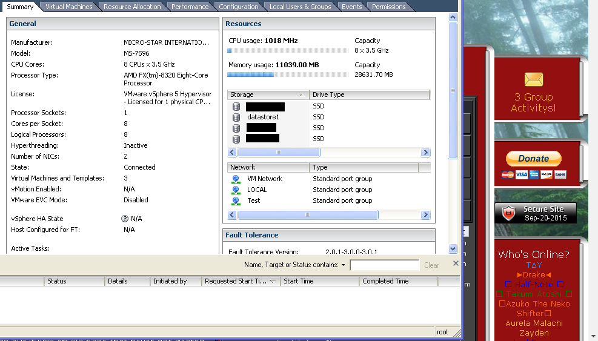Image resolution: width=598 pixels, height=341 pixels.
Task: Click the TAY online user link
Action: point(534,265)
